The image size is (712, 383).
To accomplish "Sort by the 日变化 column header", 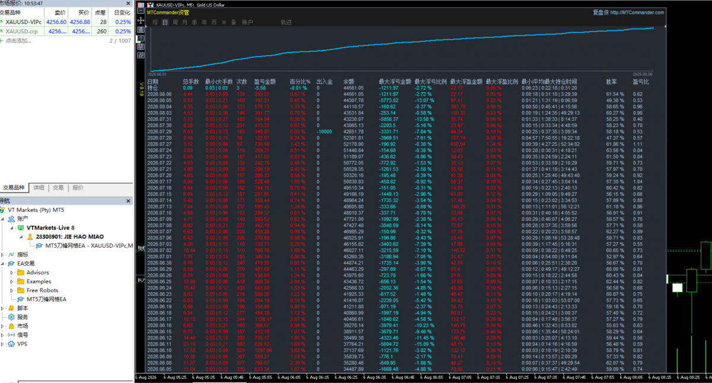I will click(122, 12).
